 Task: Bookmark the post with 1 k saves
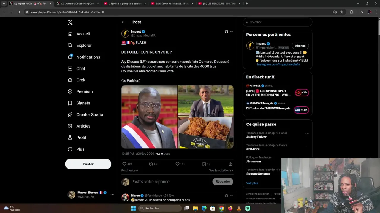pos(204,164)
